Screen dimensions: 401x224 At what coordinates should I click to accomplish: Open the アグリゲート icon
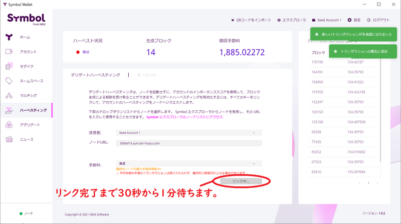click(x=9, y=125)
